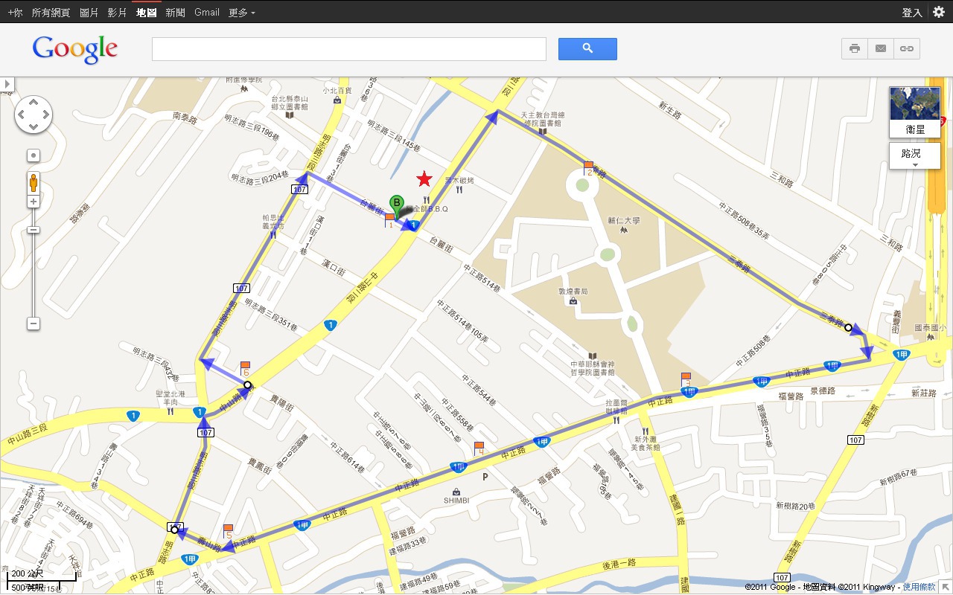Click the 新生路 road label

click(x=670, y=112)
